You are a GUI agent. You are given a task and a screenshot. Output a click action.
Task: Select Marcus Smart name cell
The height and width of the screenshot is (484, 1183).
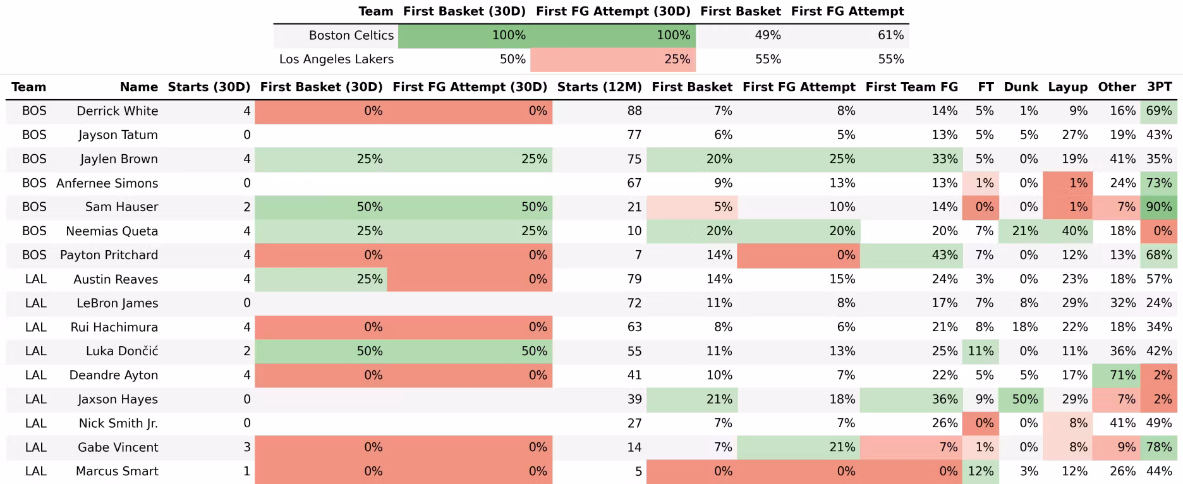(117, 471)
